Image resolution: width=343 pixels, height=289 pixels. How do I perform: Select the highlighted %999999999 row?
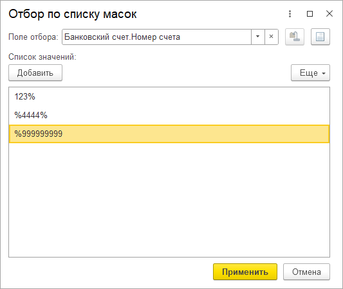[x=169, y=134]
